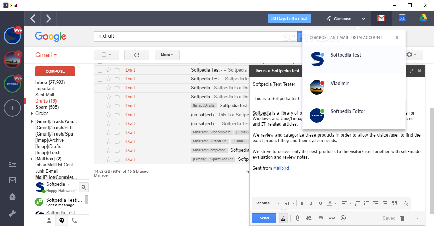
Task: Star the [Imap]/Drafts Softpedia test draft
Action: (109, 106)
